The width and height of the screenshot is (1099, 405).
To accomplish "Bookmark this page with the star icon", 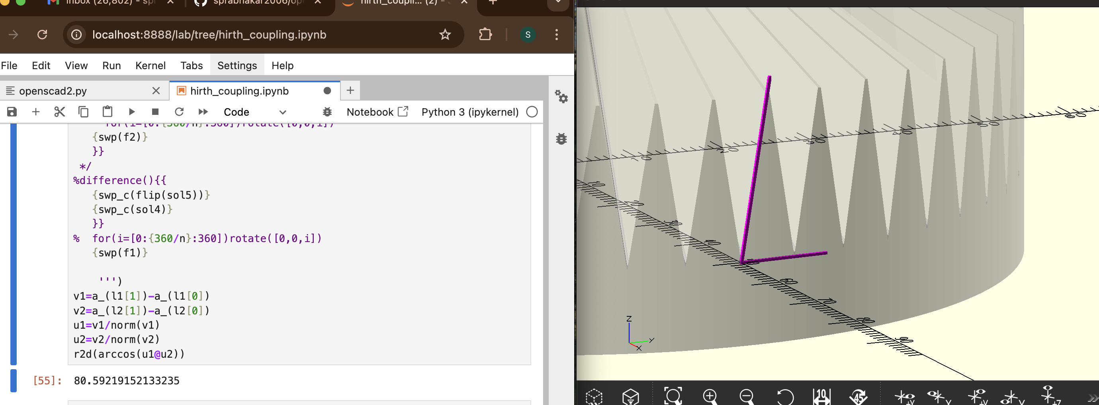I will tap(445, 35).
